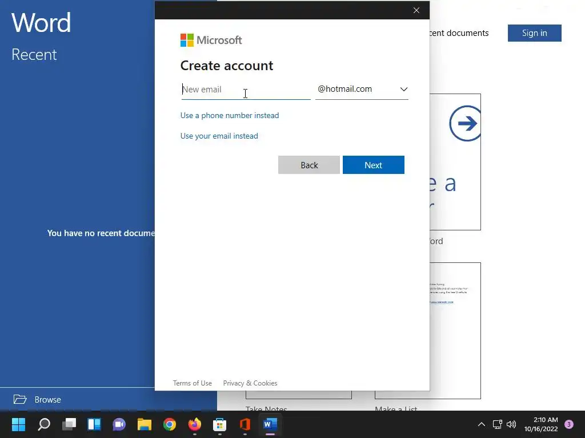The width and height of the screenshot is (585, 438).
Task: Click the Browse folder icon in Word
Action: [x=20, y=399]
